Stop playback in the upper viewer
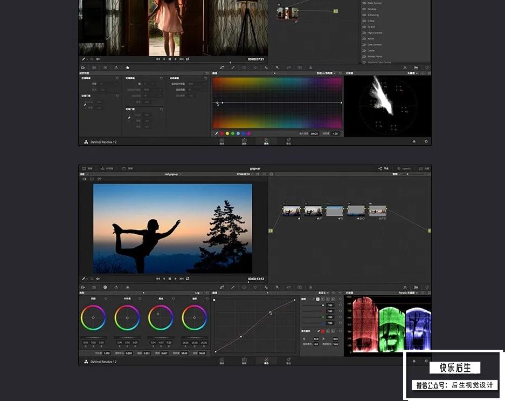Viewport: 505px width, 401px height. pyautogui.click(x=170, y=59)
